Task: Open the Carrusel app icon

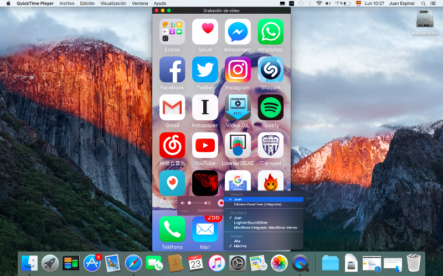Action: (270, 145)
